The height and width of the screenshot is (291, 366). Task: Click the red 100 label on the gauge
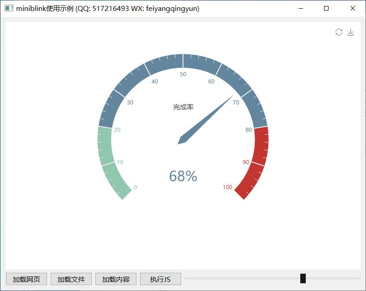(x=227, y=187)
